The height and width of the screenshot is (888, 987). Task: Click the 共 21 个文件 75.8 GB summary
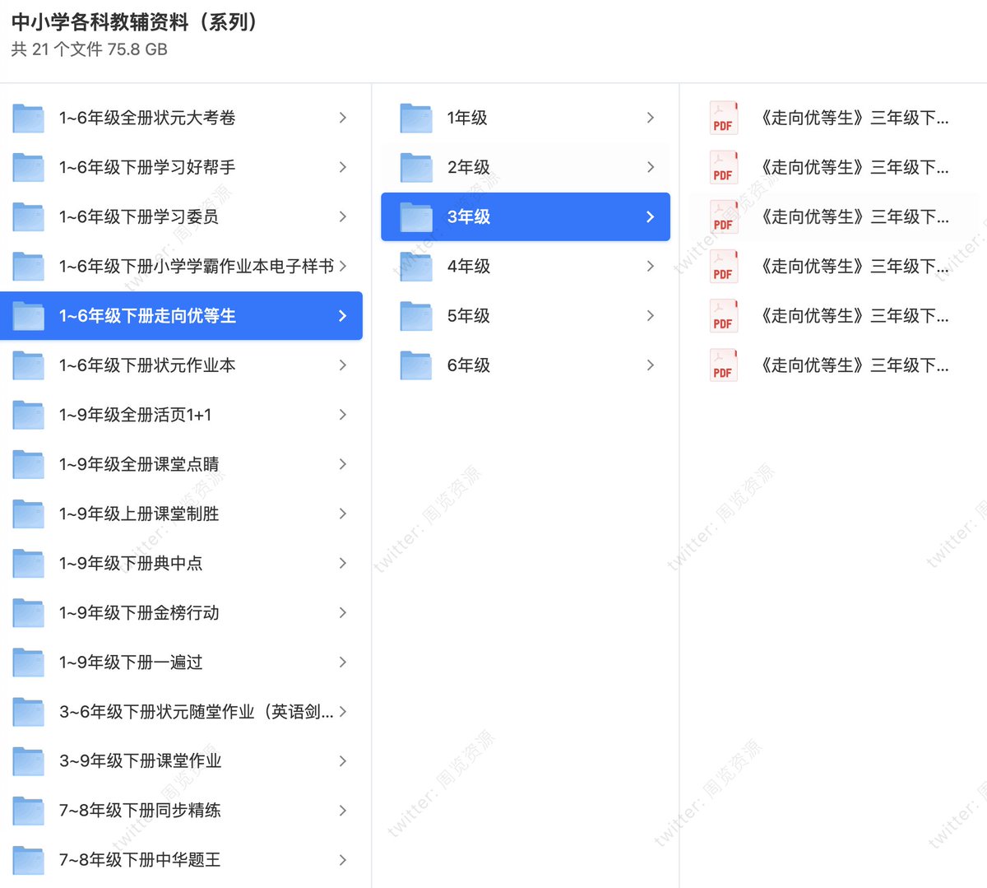90,49
